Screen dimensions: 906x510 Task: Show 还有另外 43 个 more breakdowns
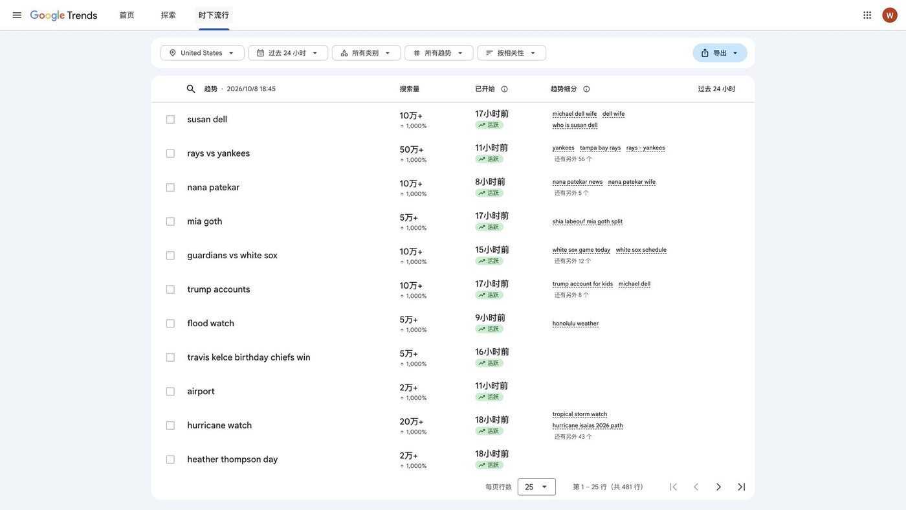(573, 437)
